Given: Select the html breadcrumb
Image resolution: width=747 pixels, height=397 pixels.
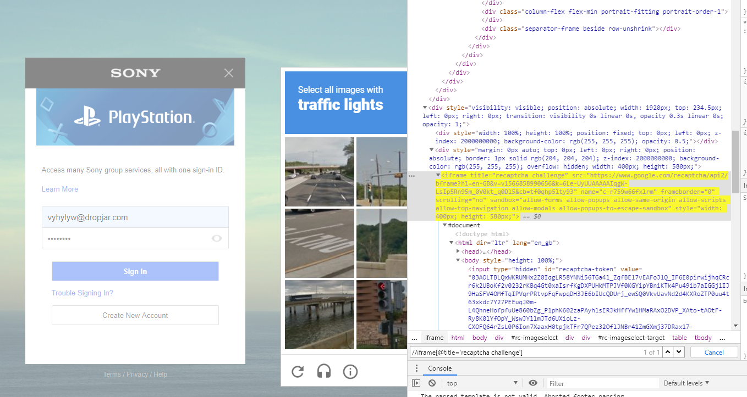Looking at the screenshot, I should click(458, 338).
